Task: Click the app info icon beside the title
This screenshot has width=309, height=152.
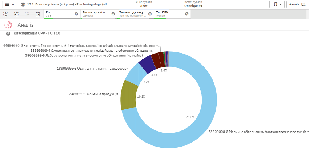Action: click(x=23, y=4)
